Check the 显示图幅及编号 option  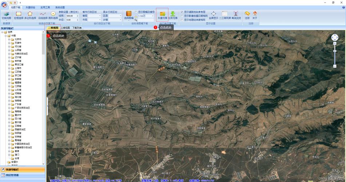click(x=136, y=12)
